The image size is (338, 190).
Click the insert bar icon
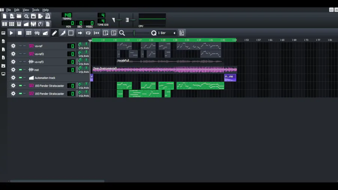[x=106, y=33]
